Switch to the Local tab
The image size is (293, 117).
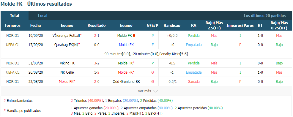click(43, 16)
